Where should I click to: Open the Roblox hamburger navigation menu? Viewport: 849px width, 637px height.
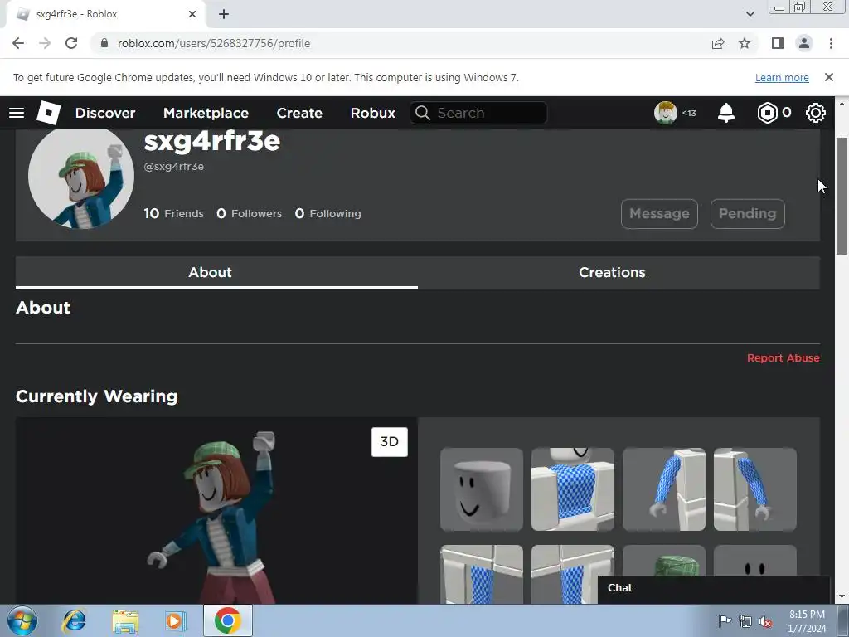pyautogui.click(x=17, y=113)
